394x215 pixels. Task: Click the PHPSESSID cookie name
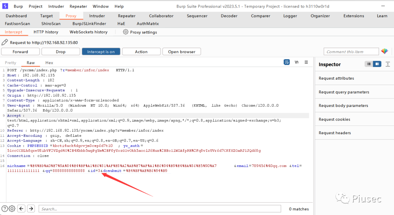(x=38, y=146)
